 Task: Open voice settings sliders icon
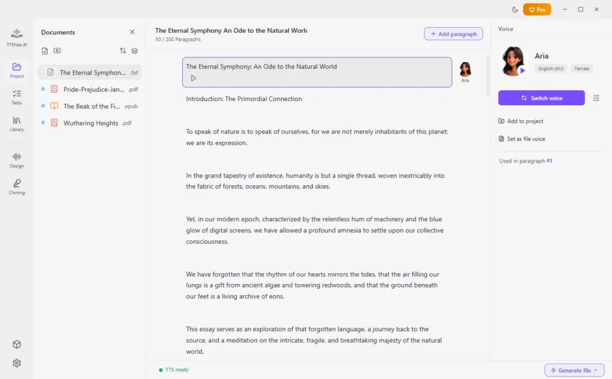(x=596, y=98)
